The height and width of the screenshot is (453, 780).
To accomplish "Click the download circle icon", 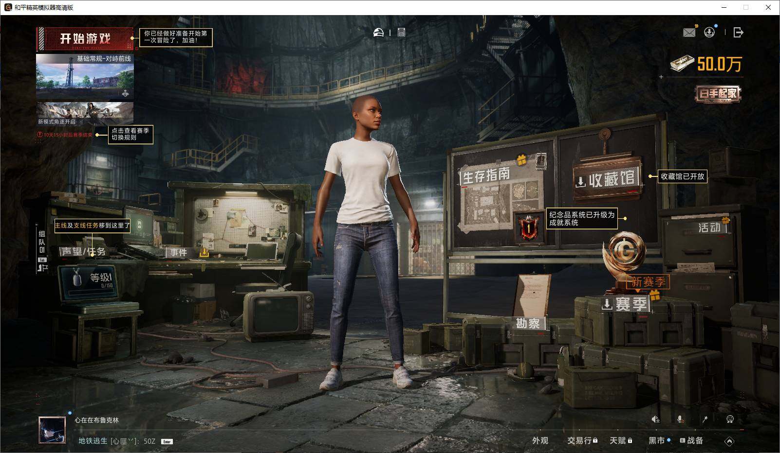I will click(709, 33).
